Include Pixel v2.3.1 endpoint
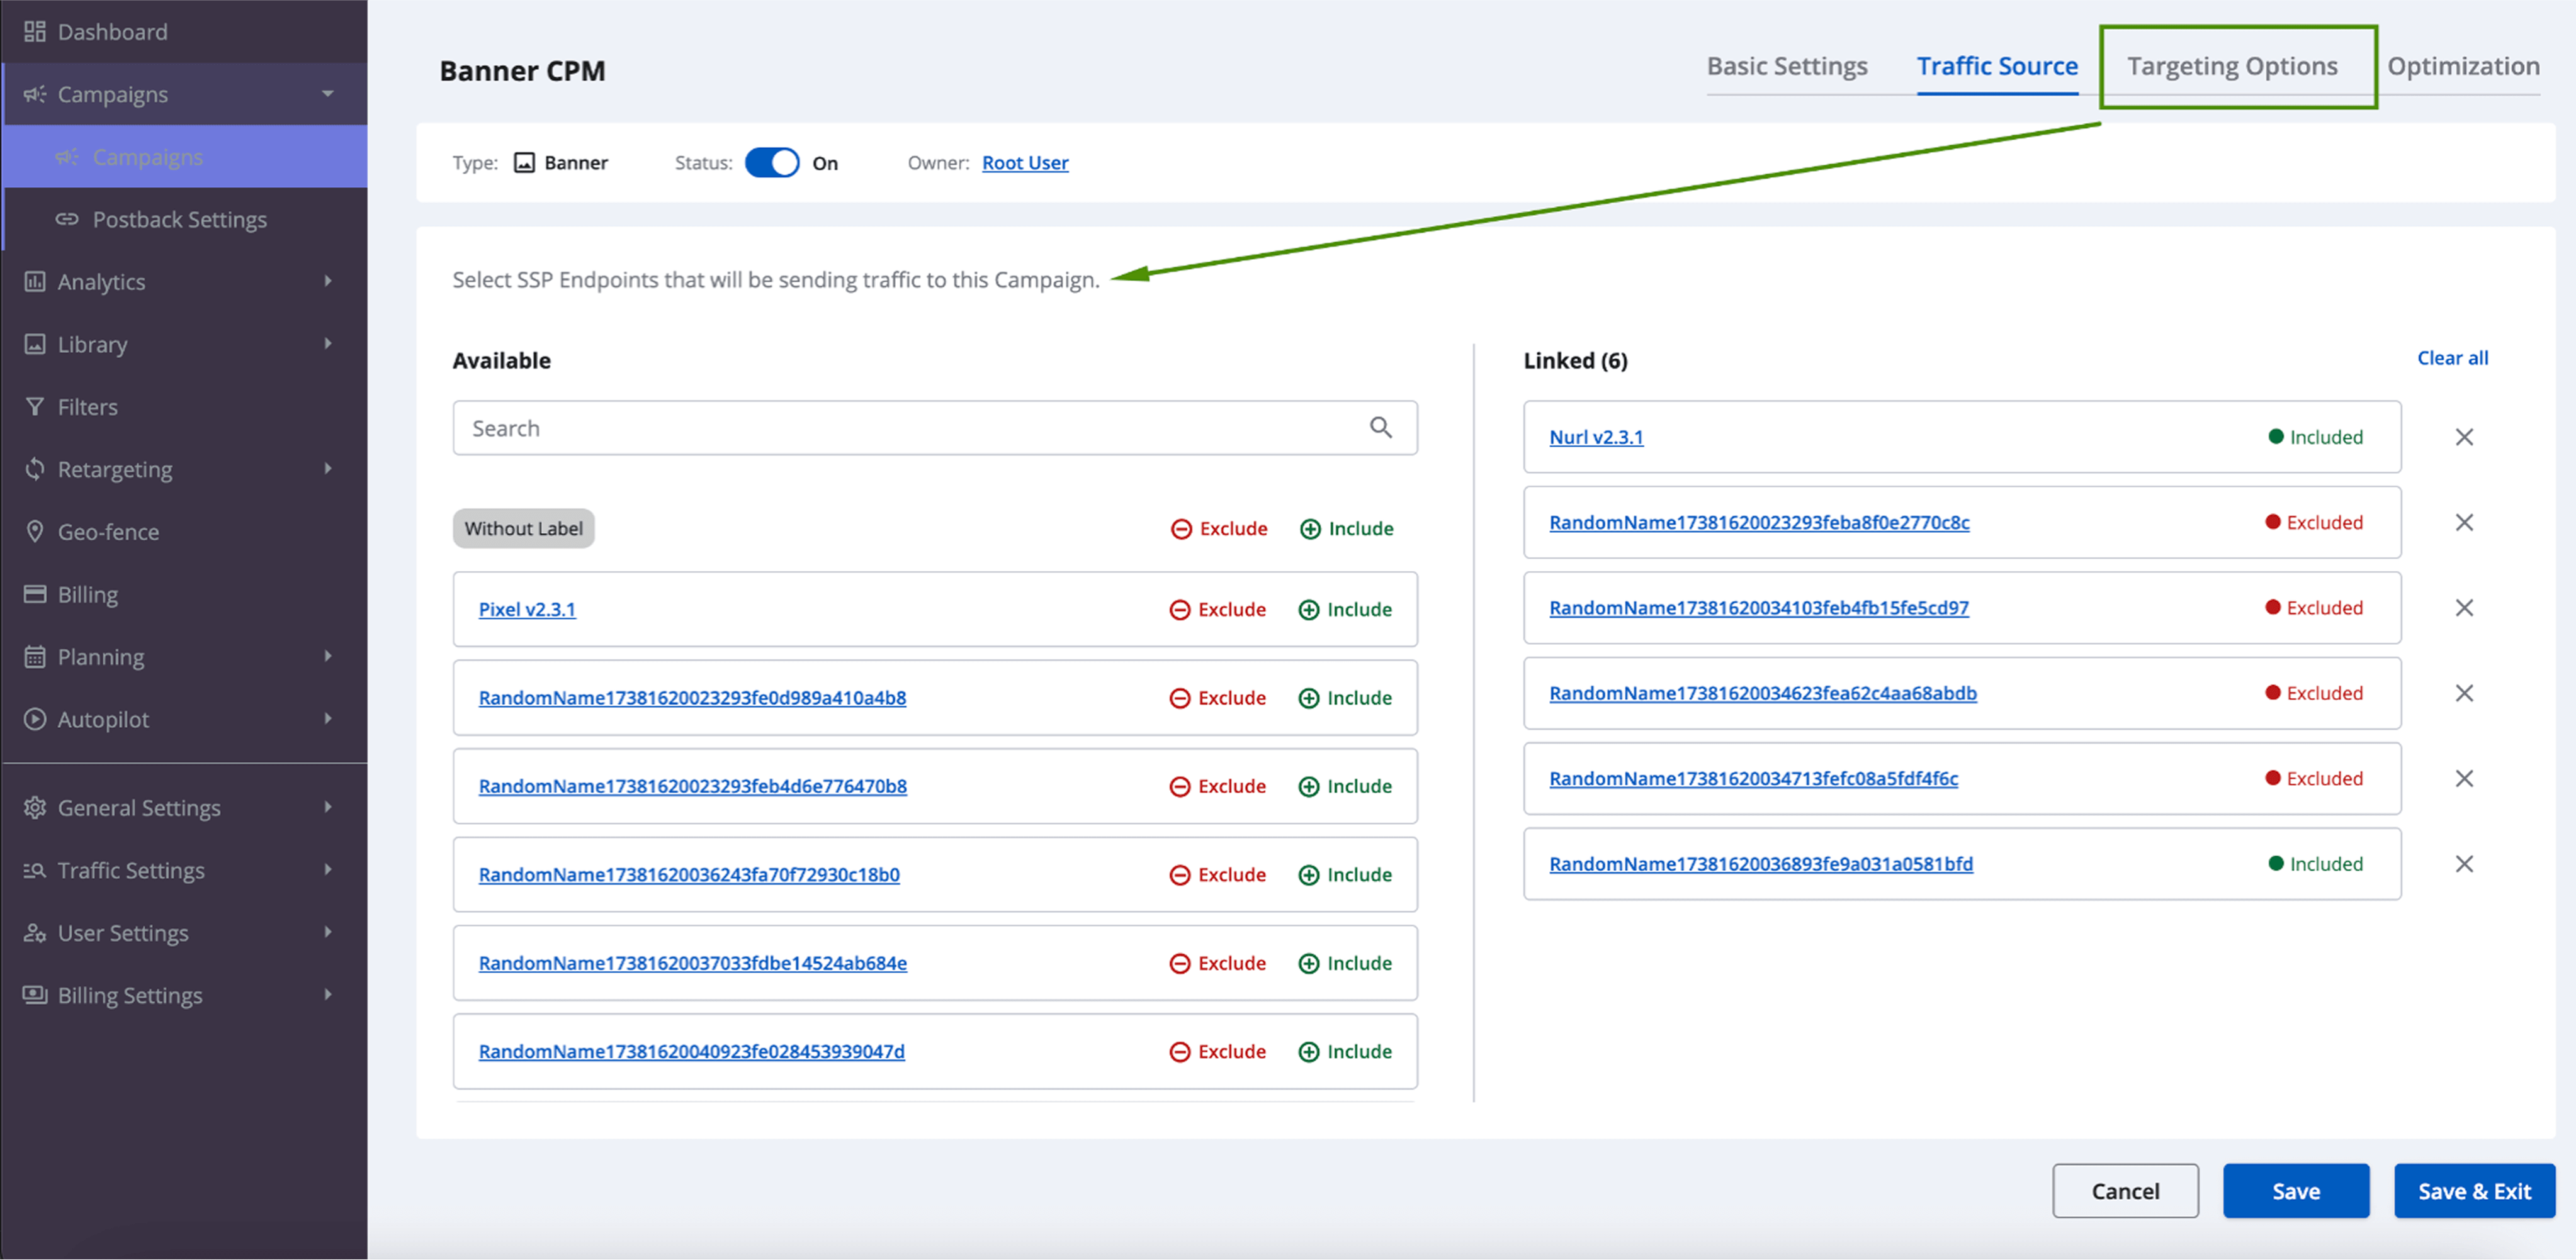This screenshot has height=1260, width=2576. coord(1345,610)
